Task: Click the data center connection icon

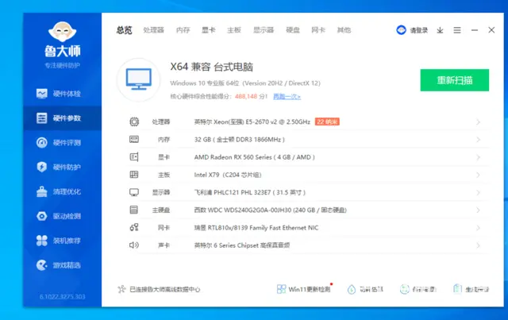Action: pos(121,289)
